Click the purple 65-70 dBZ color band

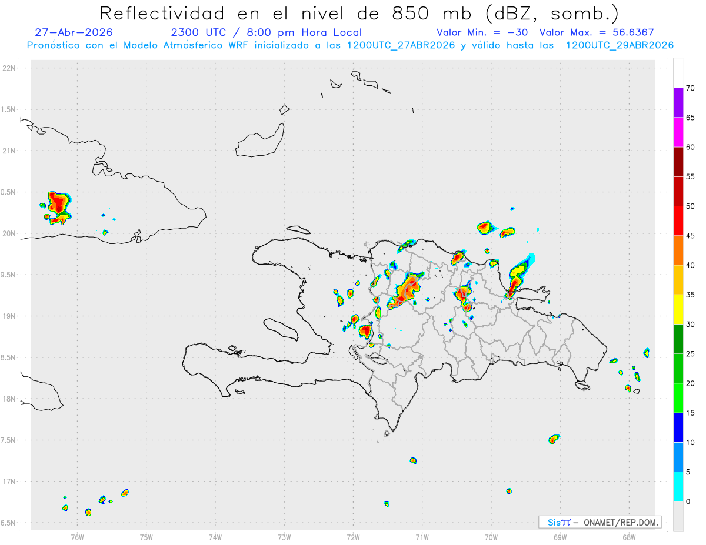tap(678, 103)
